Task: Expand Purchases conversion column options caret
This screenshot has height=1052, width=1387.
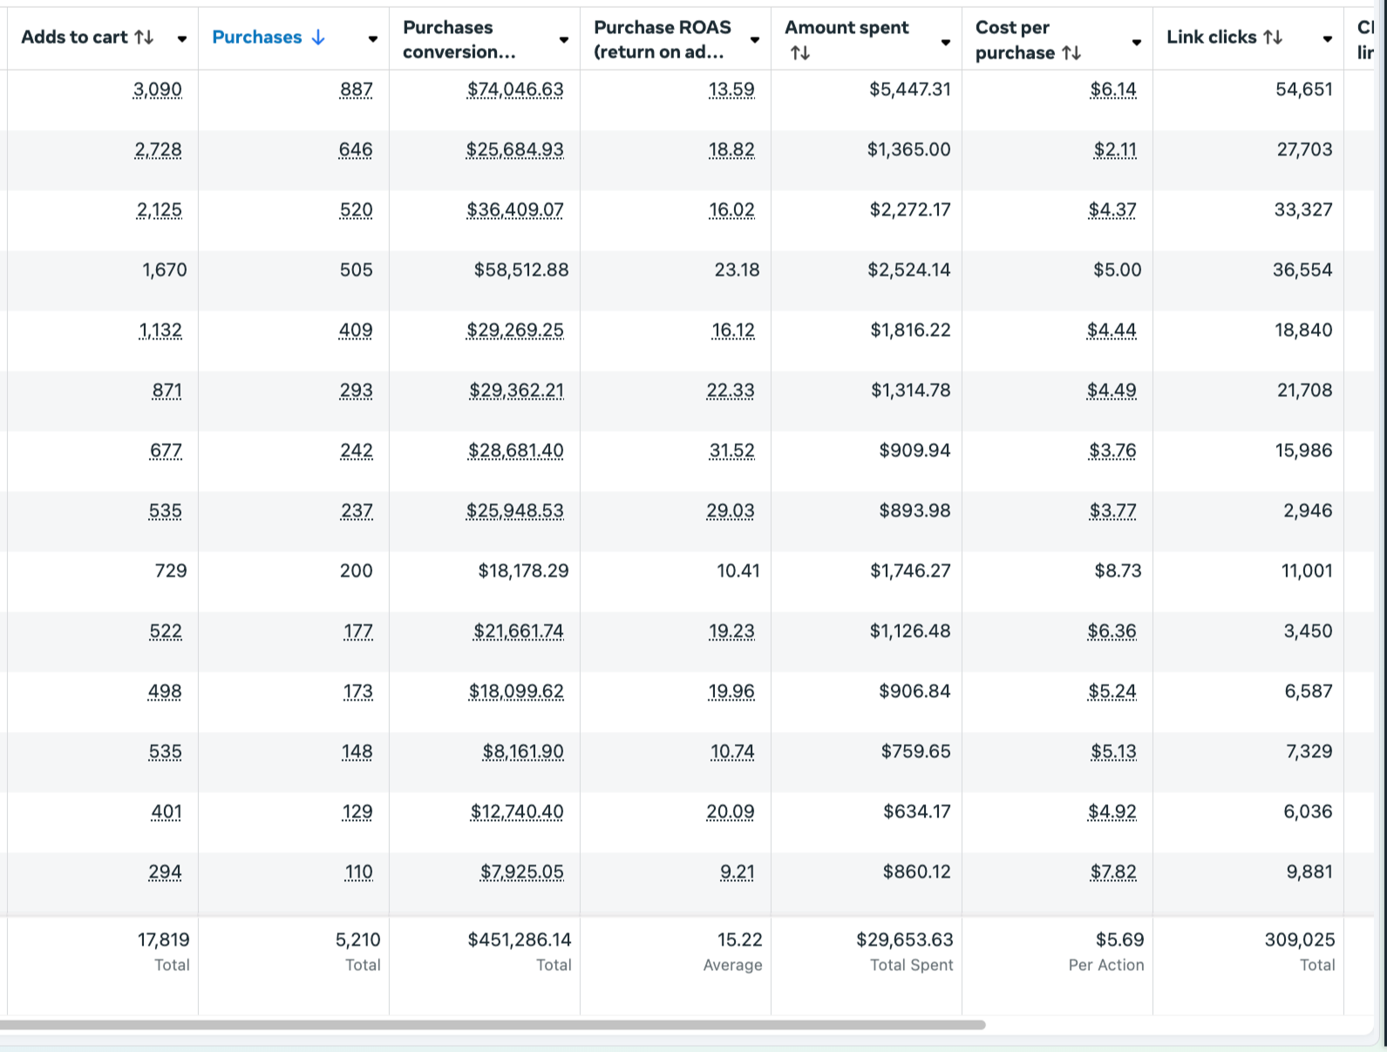Action: [564, 40]
